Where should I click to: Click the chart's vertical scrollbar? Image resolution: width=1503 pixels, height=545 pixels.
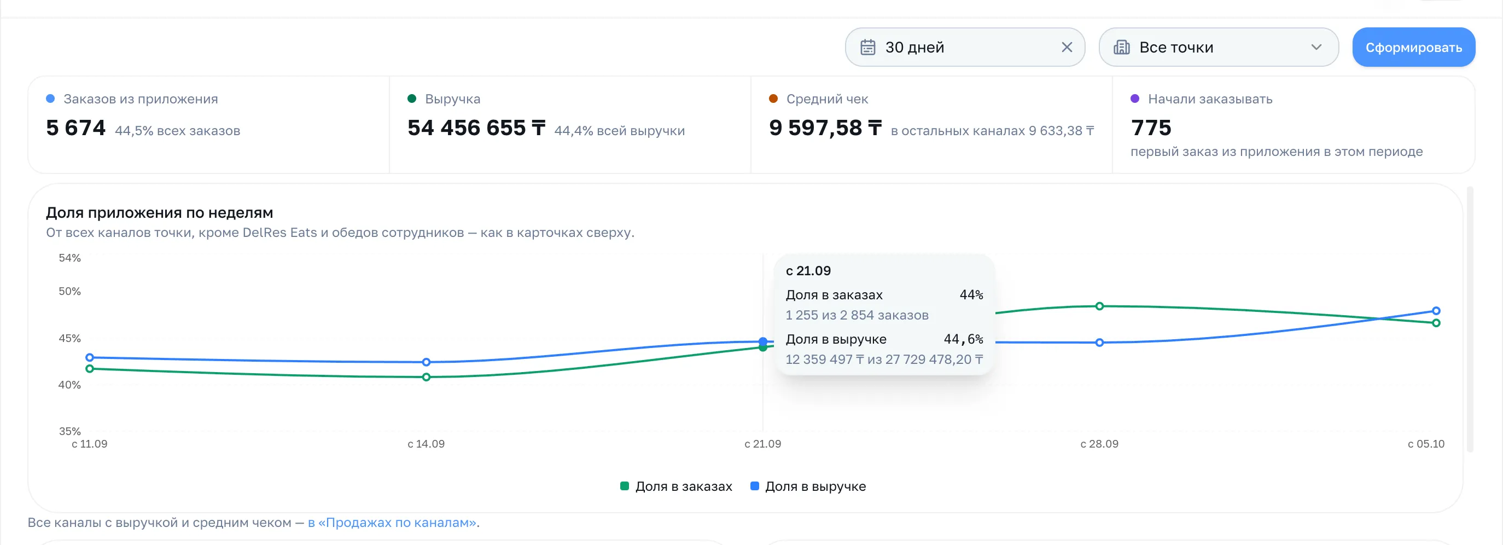click(1470, 318)
